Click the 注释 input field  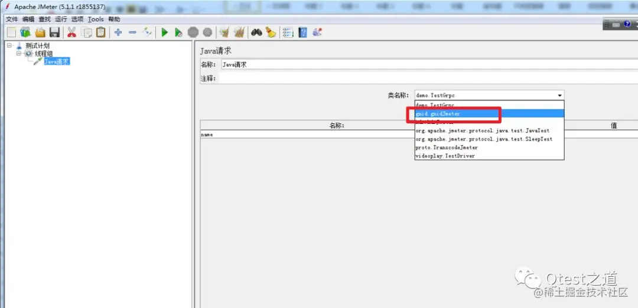click(x=429, y=78)
